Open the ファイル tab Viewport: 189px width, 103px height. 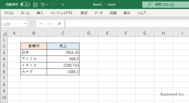coord(9,13)
